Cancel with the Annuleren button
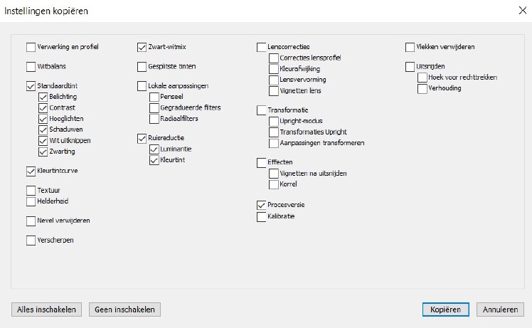The image size is (532, 328). 500,310
